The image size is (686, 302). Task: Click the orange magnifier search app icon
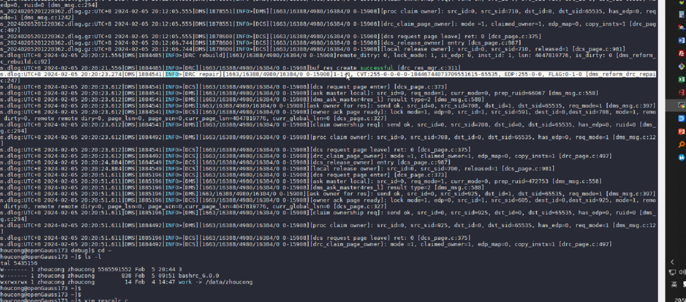pyautogui.click(x=681, y=144)
